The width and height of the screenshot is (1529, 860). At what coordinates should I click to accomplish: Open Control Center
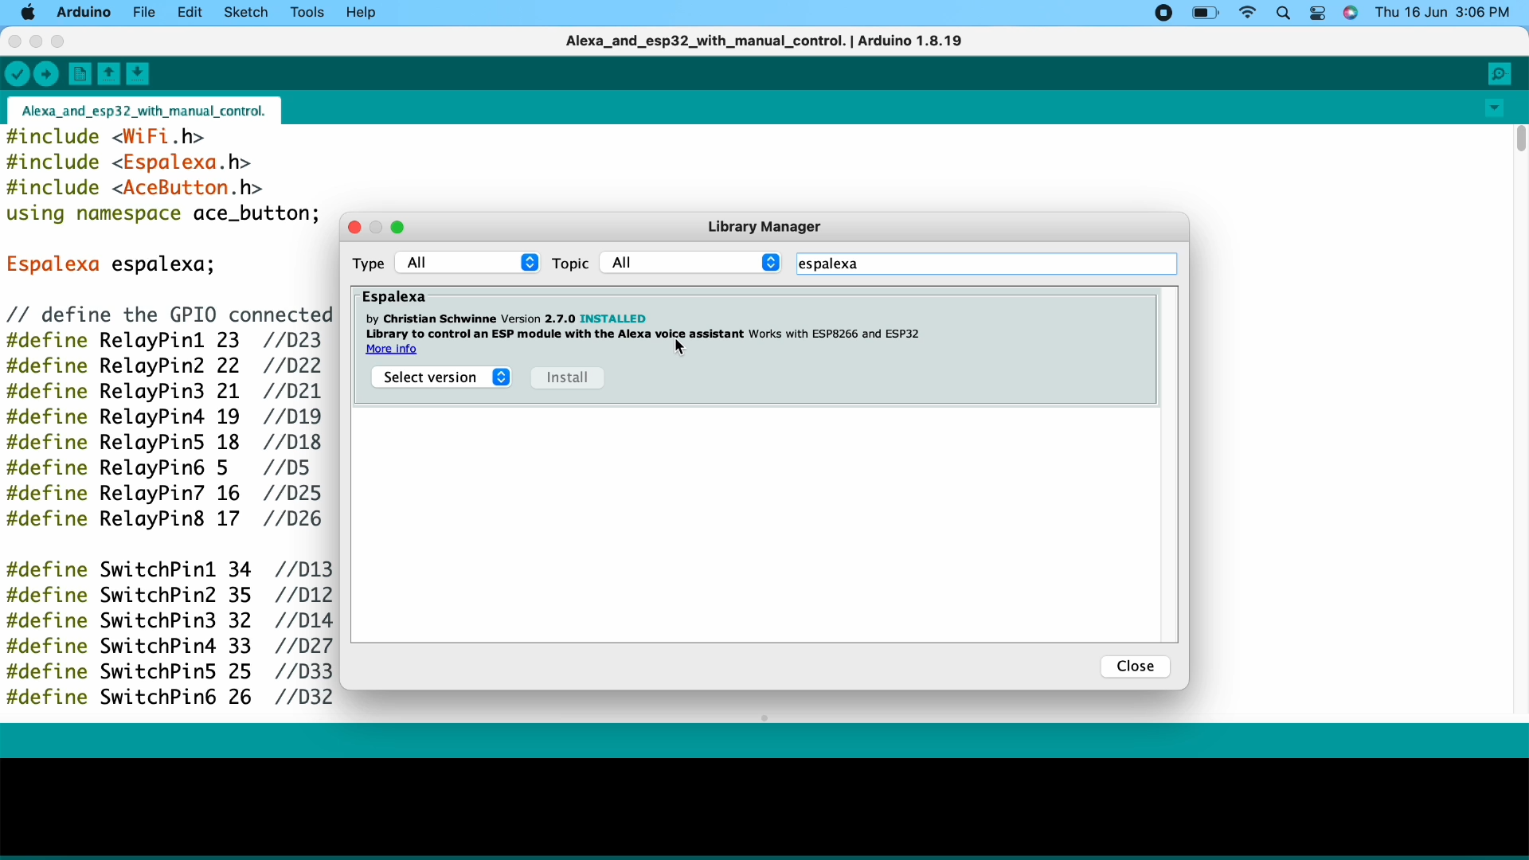point(1318,14)
